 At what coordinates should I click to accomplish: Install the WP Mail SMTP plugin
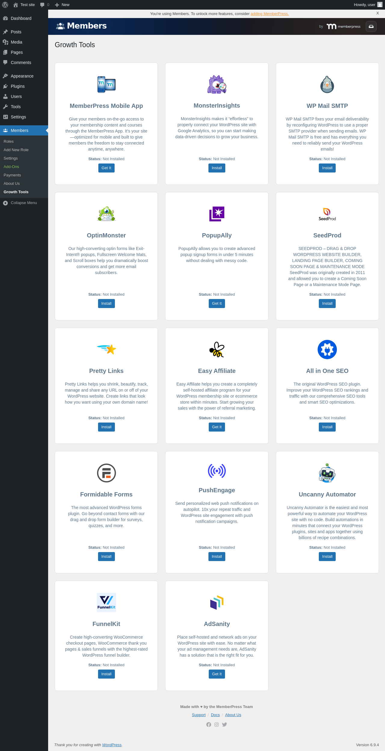pyautogui.click(x=327, y=168)
